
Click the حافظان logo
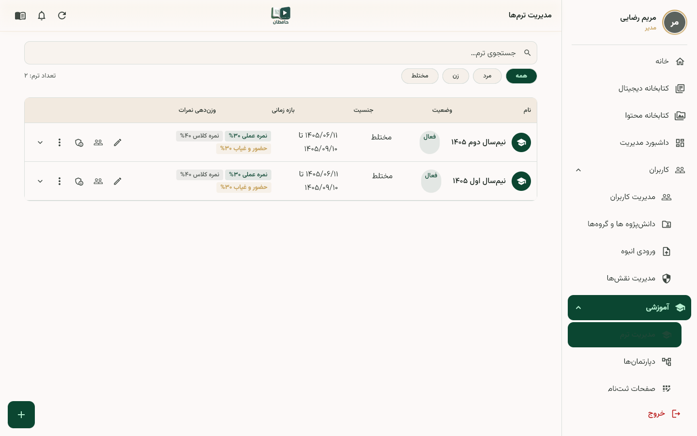281,16
